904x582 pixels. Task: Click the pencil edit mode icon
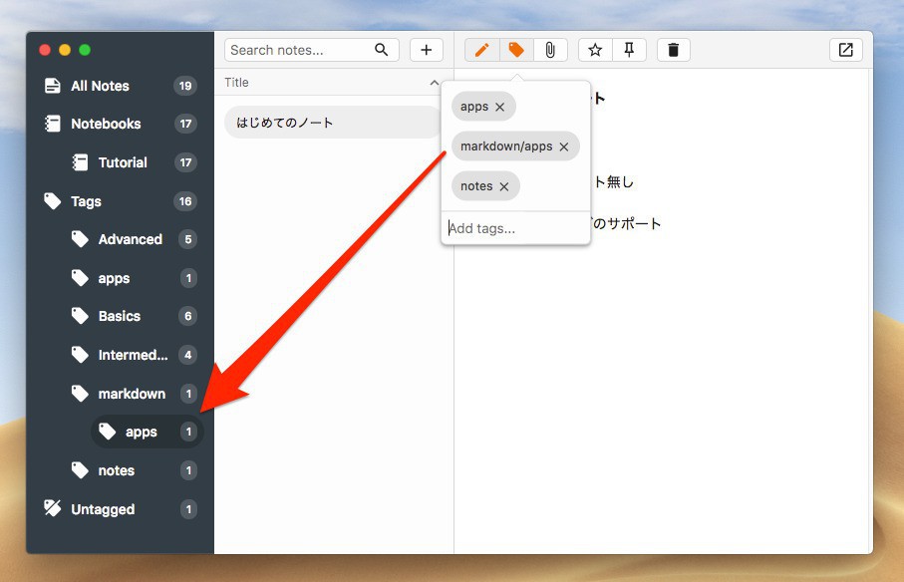[x=482, y=50]
